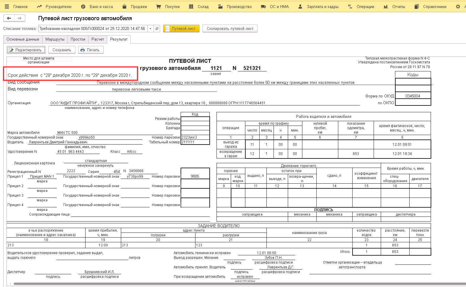This screenshot has width=466, height=287.
Task: Click the Производство factory icon
Action: pyautogui.click(x=220, y=7)
